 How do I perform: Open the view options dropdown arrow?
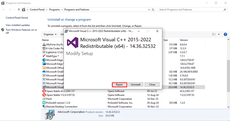click(x=219, y=34)
